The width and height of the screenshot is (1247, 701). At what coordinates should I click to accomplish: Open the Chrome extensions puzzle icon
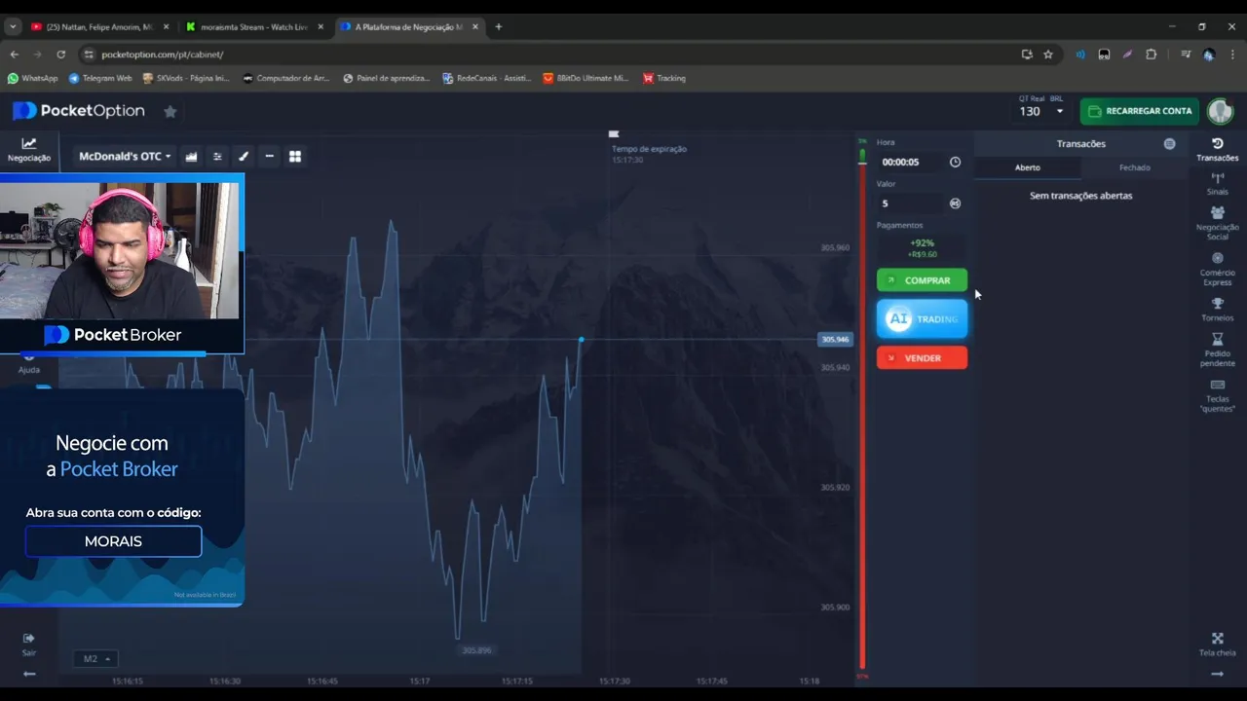1151,55
